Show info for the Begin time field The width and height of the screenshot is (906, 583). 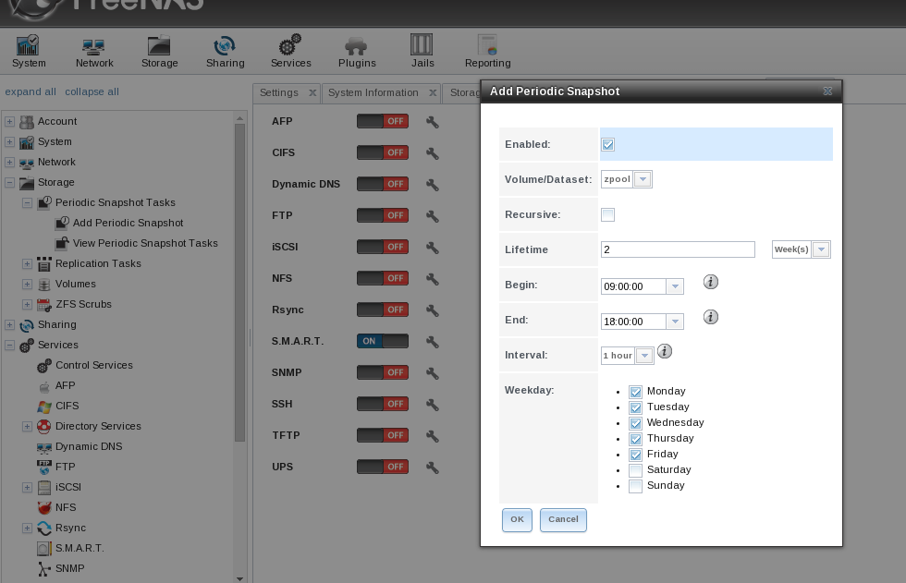[711, 282]
